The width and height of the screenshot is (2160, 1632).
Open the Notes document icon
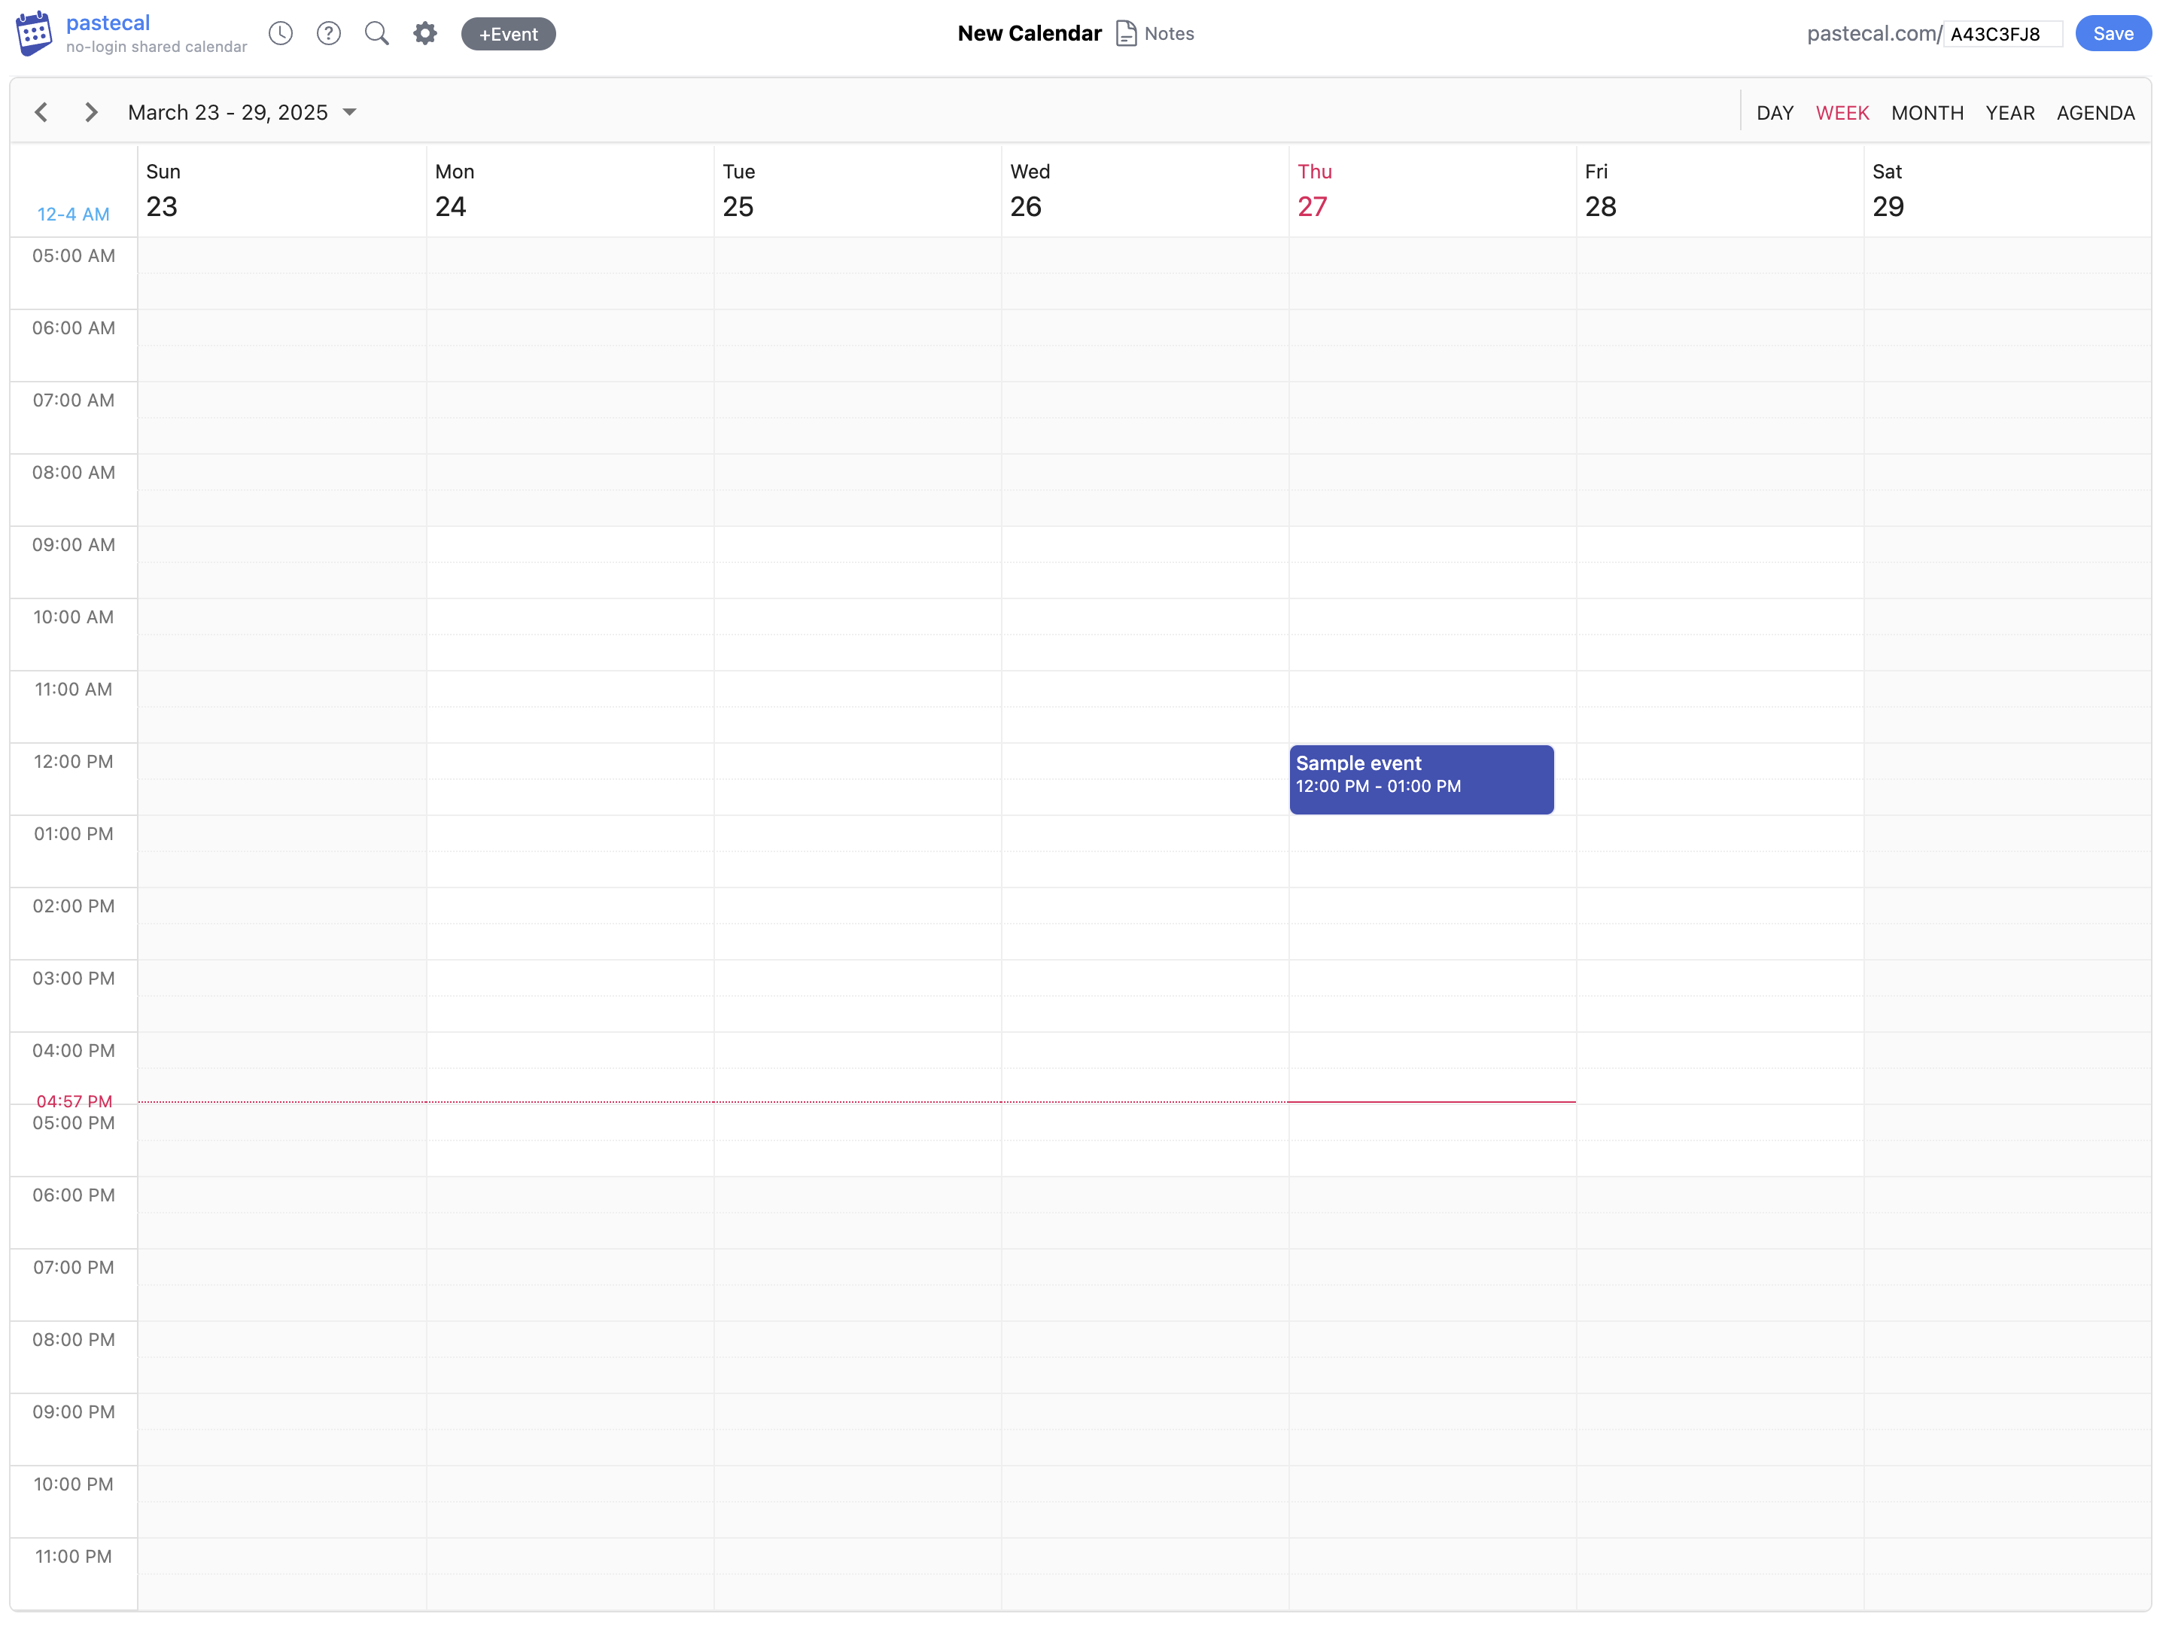1126,33
